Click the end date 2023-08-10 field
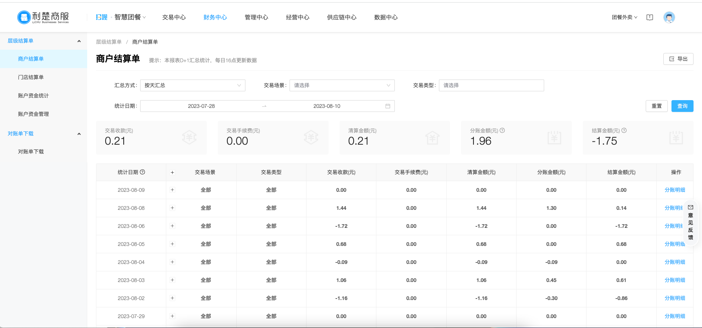This screenshot has width=702, height=328. click(327, 106)
